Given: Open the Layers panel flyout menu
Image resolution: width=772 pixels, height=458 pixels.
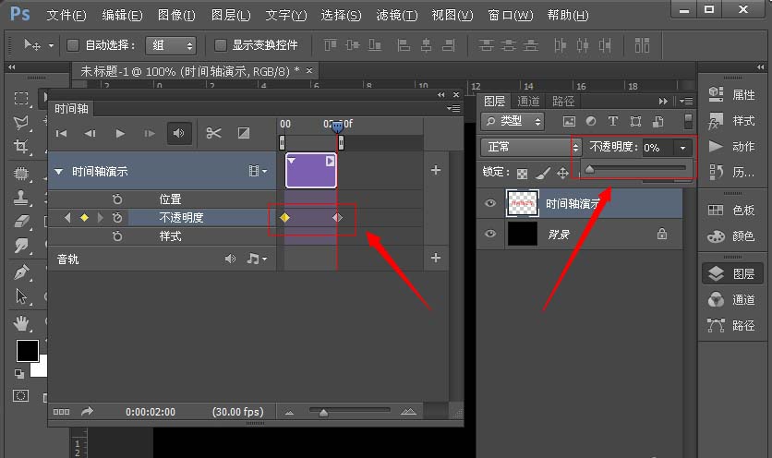Looking at the screenshot, I should pyautogui.click(x=686, y=101).
